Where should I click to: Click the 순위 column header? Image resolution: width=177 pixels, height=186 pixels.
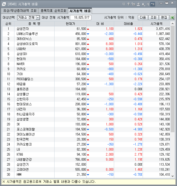click(x=8, y=24)
